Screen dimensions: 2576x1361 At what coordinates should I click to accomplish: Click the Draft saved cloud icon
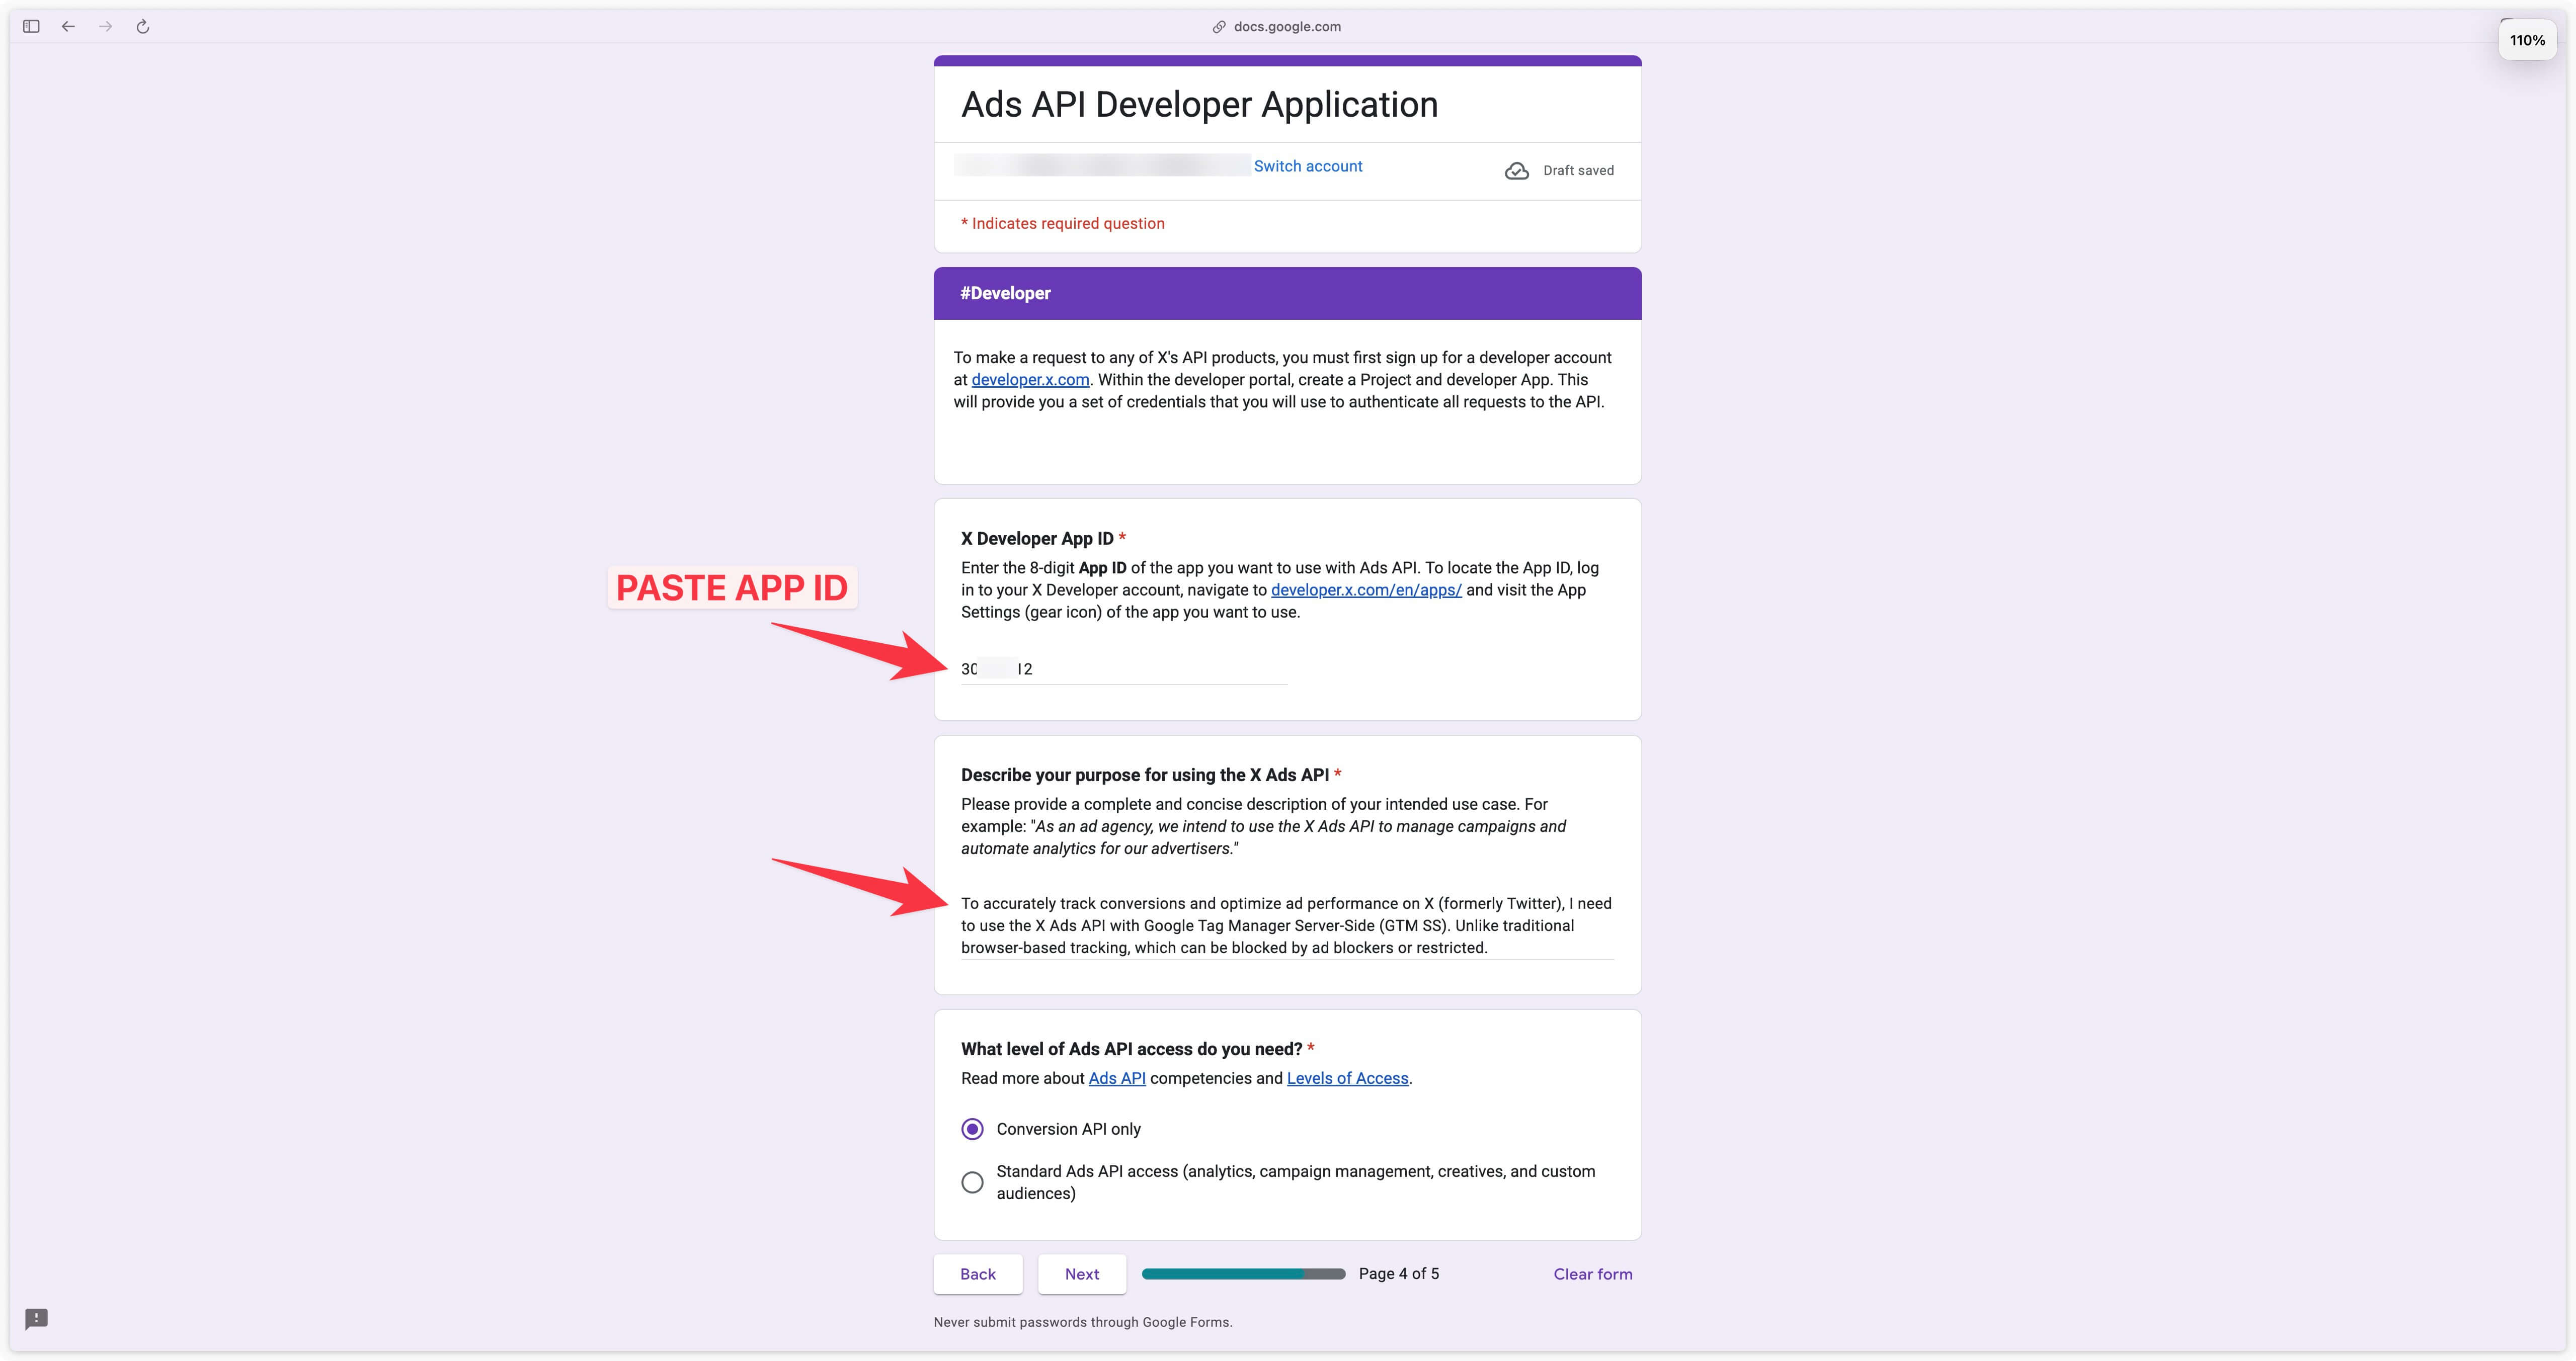click(x=1516, y=171)
